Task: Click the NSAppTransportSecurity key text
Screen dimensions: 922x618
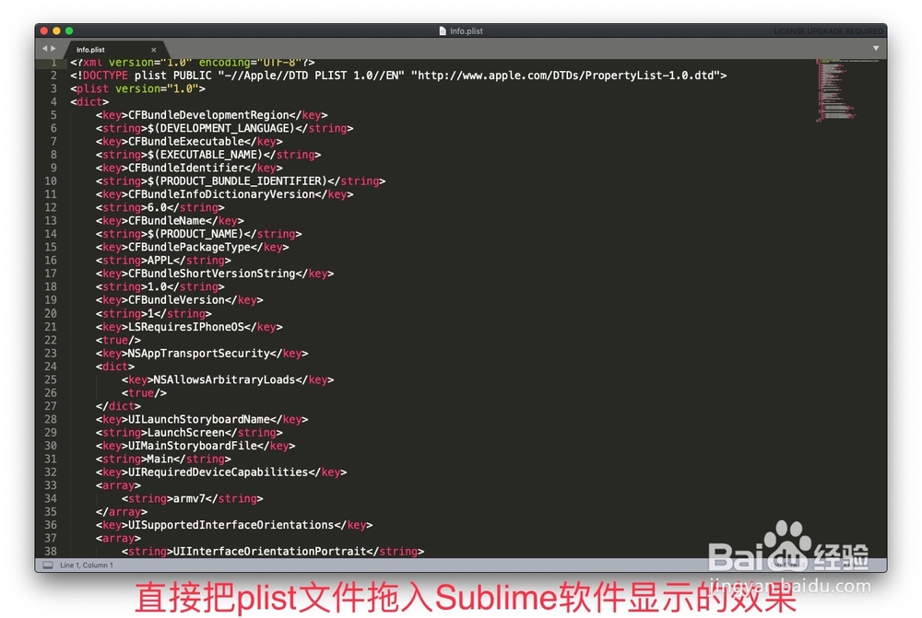Action: [199, 354]
